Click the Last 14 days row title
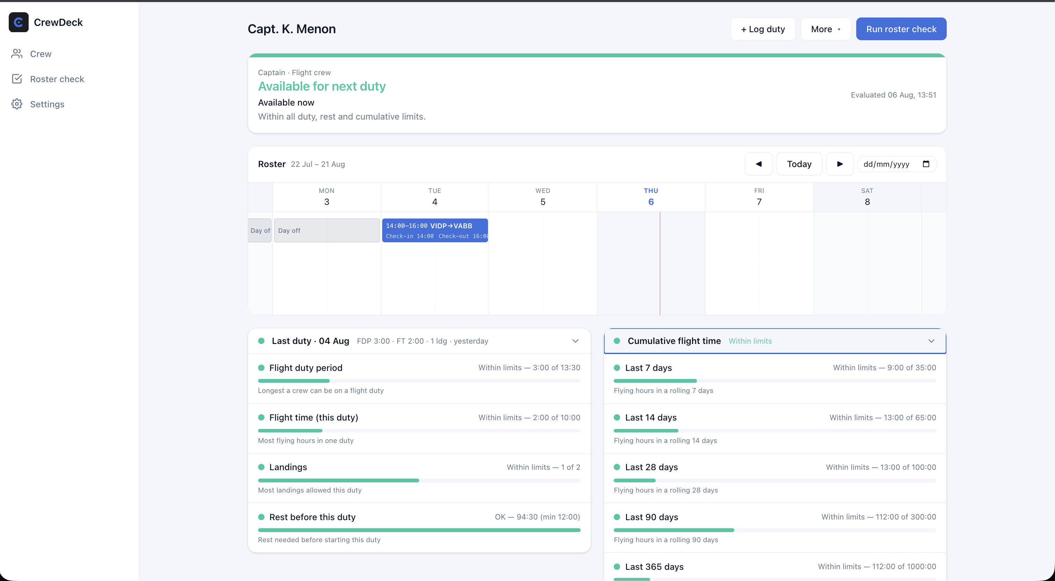This screenshot has width=1055, height=581. [x=651, y=417]
